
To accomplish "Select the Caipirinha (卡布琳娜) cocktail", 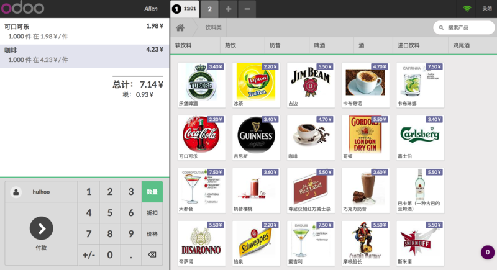I will (x=421, y=85).
